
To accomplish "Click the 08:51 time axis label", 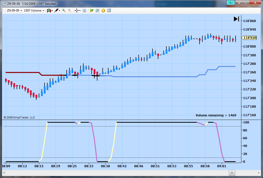I will pyautogui.click(x=155, y=166).
